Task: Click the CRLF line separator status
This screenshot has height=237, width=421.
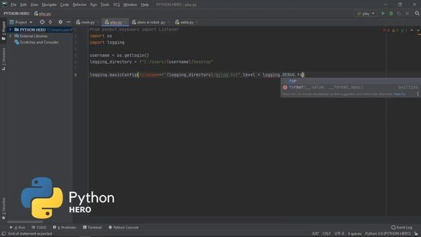Action: (x=326, y=234)
